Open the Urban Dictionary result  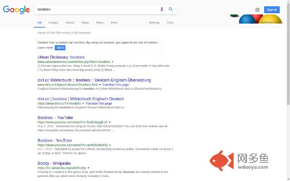tap(61, 57)
